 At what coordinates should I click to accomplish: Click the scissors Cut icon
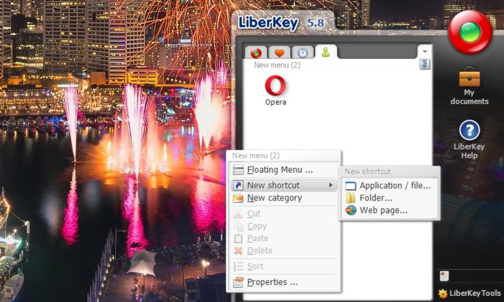tap(238, 214)
